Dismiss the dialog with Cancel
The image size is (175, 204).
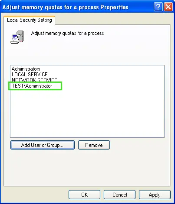[x=119, y=195]
